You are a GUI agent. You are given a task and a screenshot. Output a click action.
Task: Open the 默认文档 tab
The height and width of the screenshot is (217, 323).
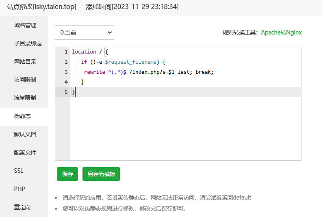coord(25,134)
